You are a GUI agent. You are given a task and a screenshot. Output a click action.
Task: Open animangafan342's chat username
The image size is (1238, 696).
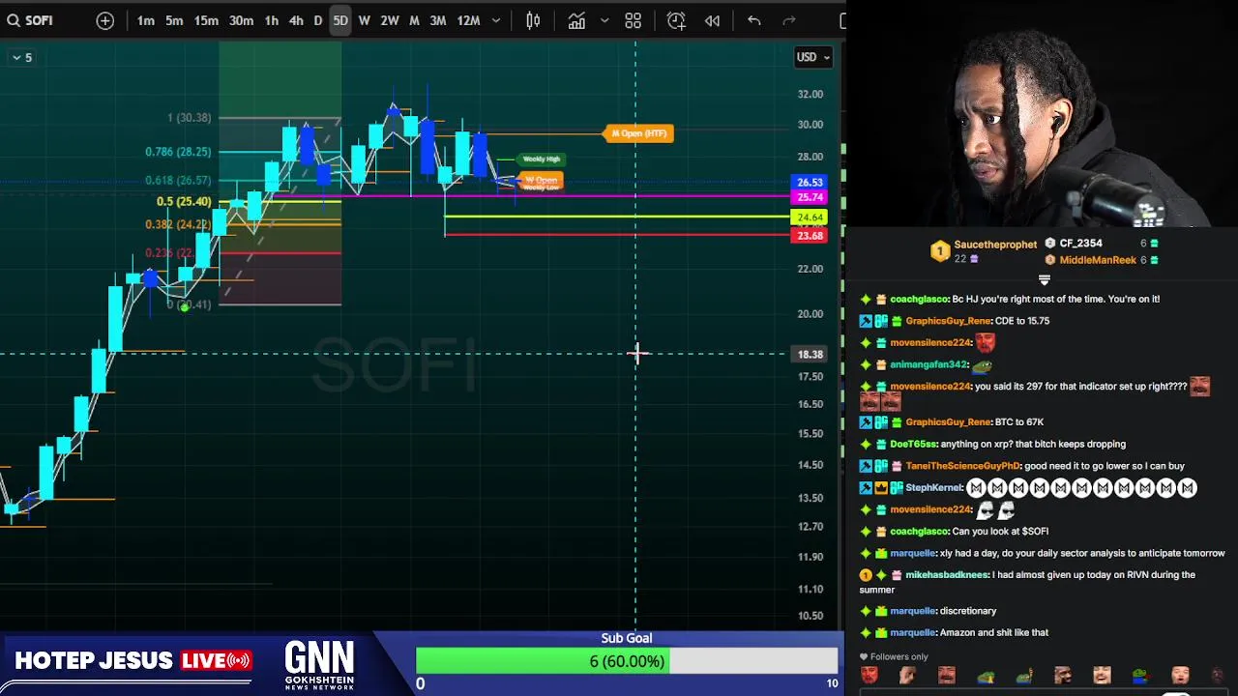[928, 364]
